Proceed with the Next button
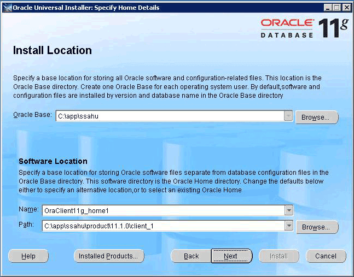This screenshot has height=277, width=354. click(231, 256)
